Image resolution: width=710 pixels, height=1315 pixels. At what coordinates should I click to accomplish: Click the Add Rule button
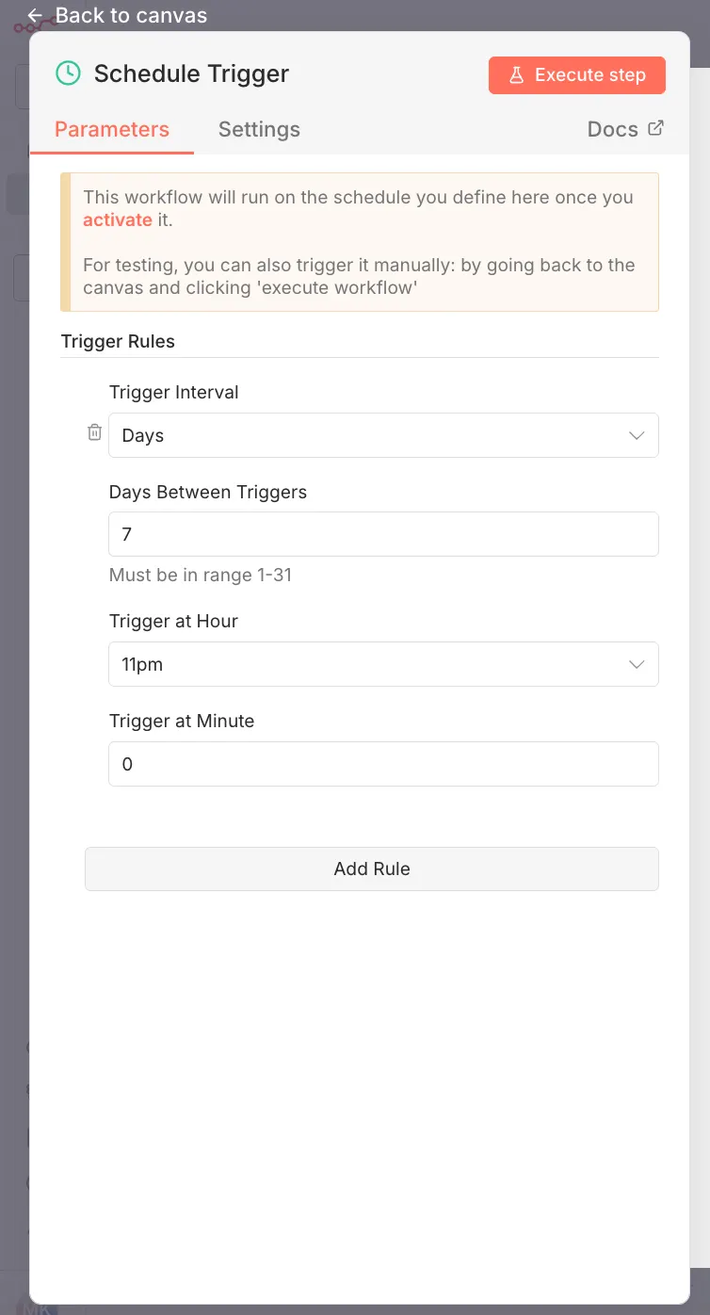click(372, 869)
